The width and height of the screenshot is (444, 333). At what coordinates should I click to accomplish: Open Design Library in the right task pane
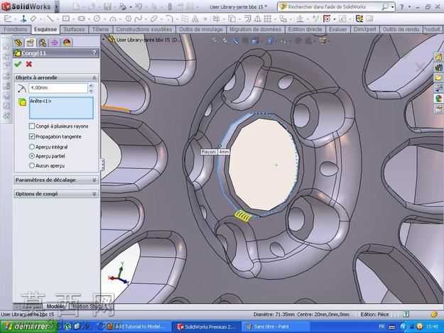pos(439,67)
